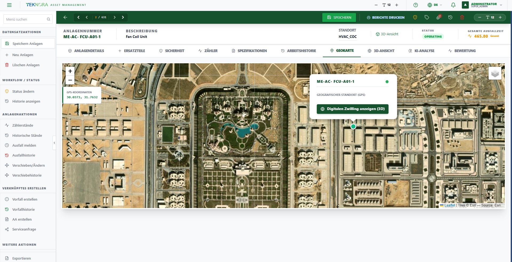Switch to Spezifikationen tab
Viewport: 512px width, 262px height.
click(x=249, y=51)
